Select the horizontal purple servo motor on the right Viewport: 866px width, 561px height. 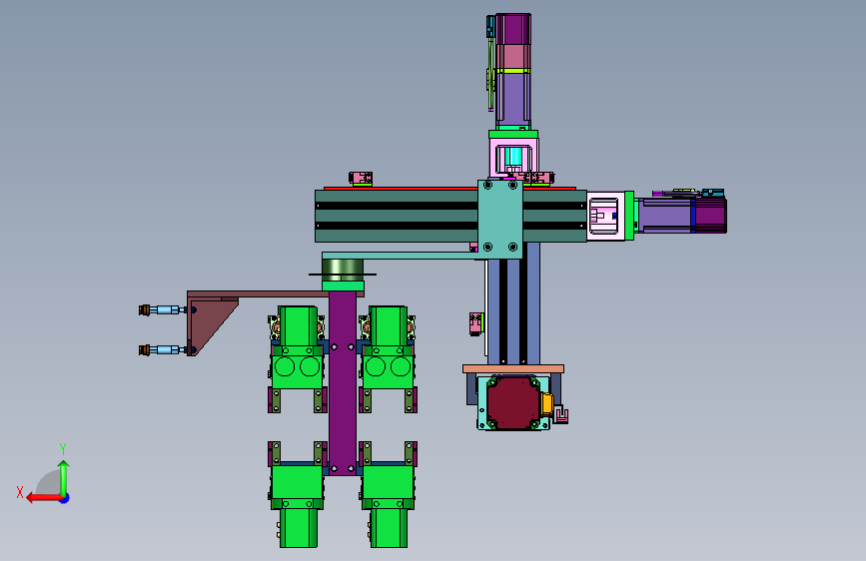[x=680, y=216]
